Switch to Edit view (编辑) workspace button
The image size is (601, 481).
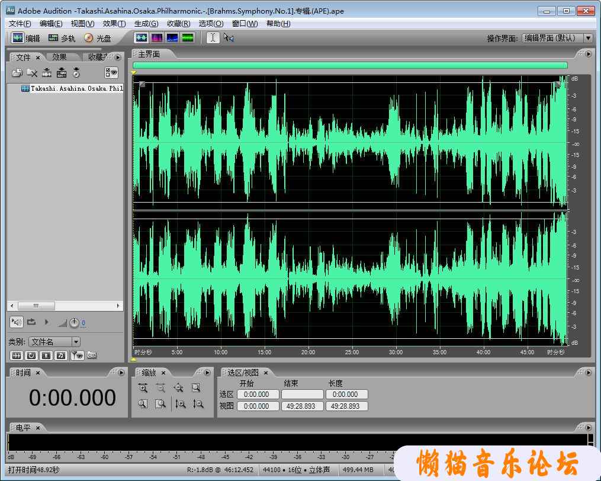25,38
